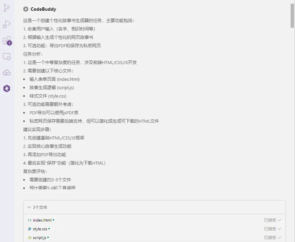This screenshot has width=295, height=242.
Task: Open the CodeBuddy sidebar icon
Action: coord(7,88)
